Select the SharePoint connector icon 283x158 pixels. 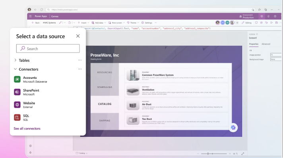[x=17, y=92]
